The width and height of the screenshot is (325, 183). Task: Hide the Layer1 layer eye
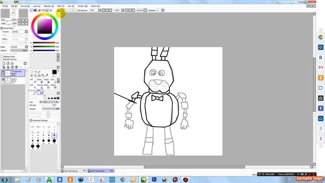[3, 79]
